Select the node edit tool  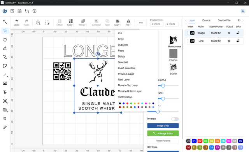5,66
